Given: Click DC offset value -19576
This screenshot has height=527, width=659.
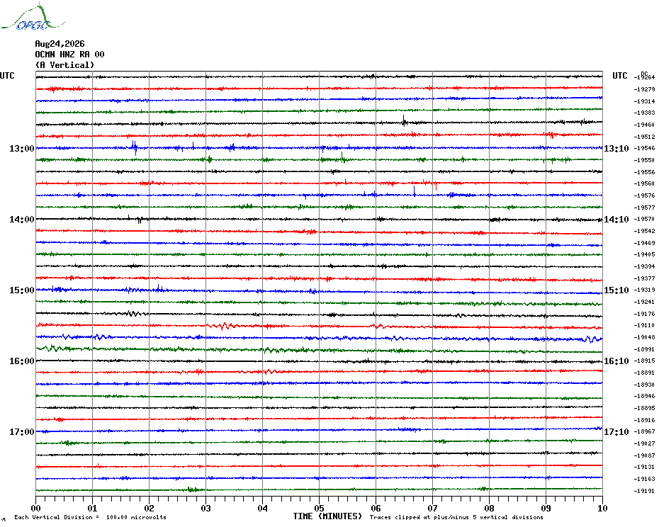Looking at the screenshot, I should tap(644, 195).
